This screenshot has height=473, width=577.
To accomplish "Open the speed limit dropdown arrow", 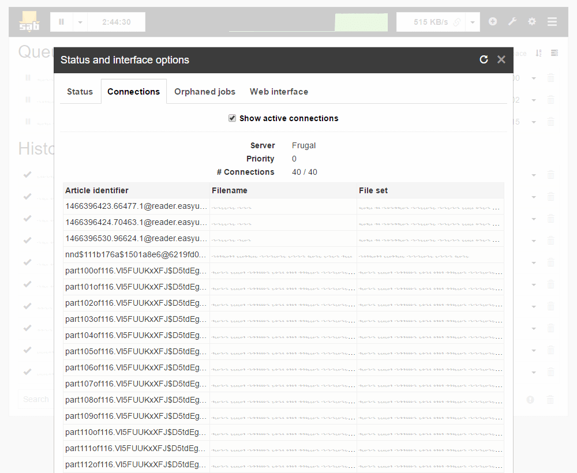I will 473,22.
